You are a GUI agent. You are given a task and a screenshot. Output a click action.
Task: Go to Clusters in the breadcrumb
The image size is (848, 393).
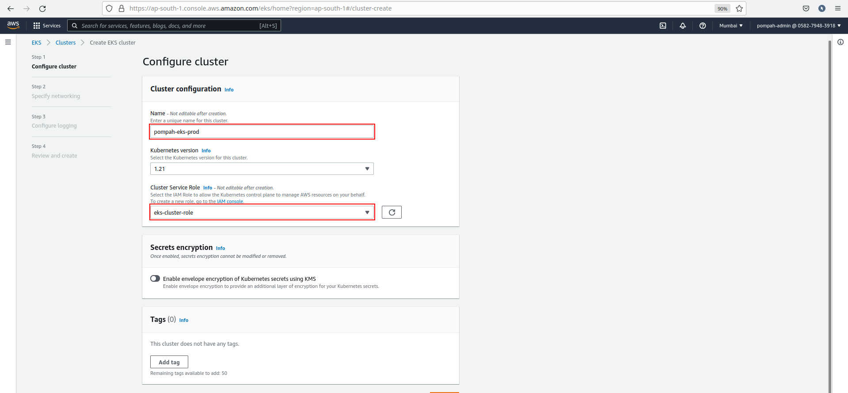(65, 43)
